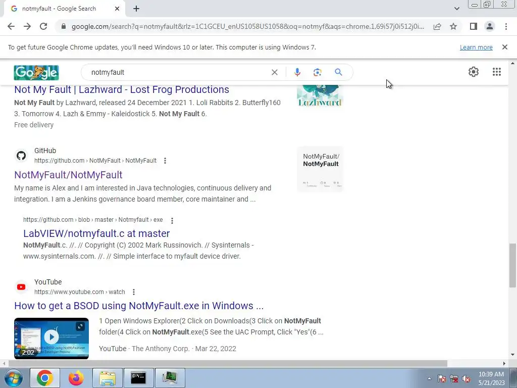The image size is (517, 388).
Task: Open the network status tray icon
Action: tap(454, 378)
